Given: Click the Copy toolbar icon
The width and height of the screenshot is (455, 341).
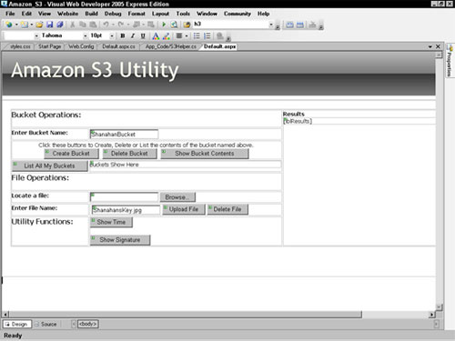Looking at the screenshot, I should (x=83, y=25).
